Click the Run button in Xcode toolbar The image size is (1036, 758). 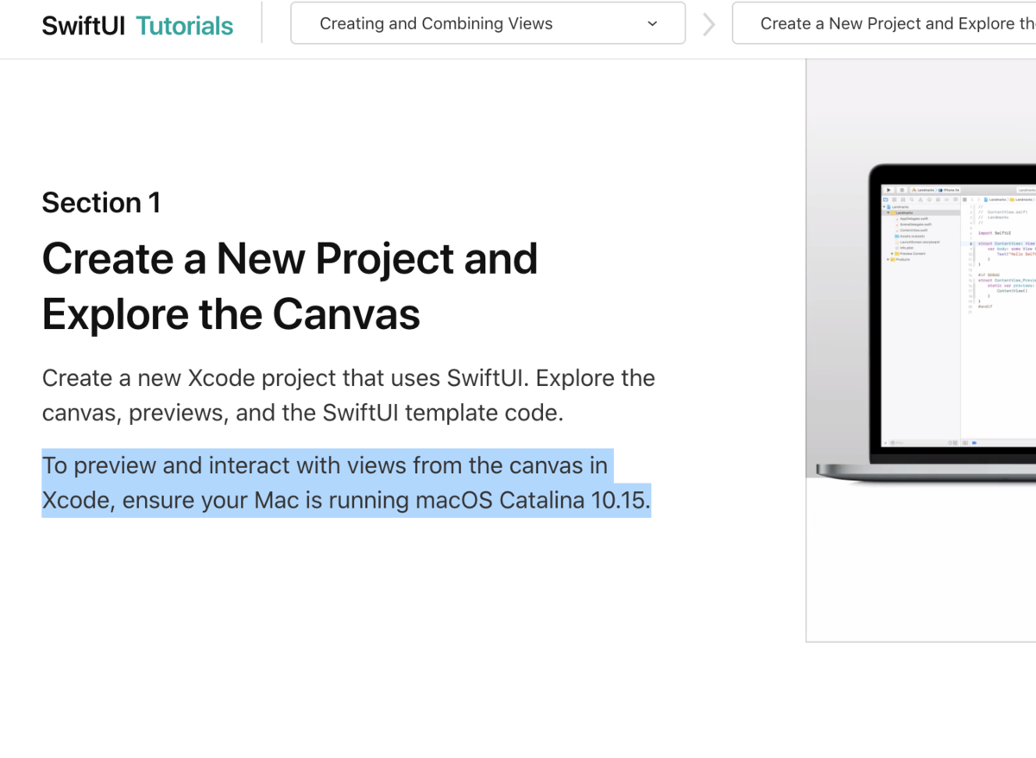888,190
